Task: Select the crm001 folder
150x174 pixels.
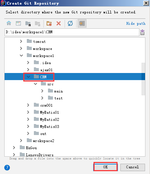Action: pos(46,105)
